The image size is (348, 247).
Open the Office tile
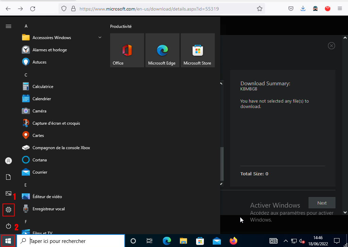127,50
